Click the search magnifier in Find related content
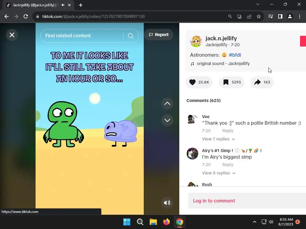Viewport: 306px width, 229px height. 131,36
